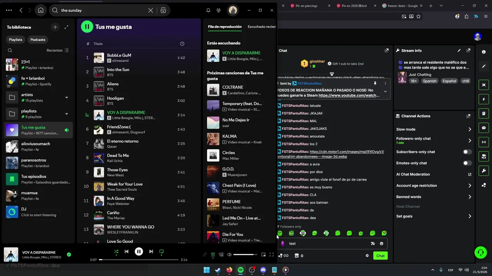492x276 pixels.
Task: Switch to Escuchado recientemente tab
Action: pos(262,27)
